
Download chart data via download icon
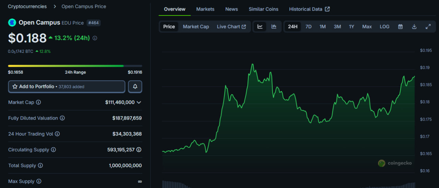tap(414, 27)
